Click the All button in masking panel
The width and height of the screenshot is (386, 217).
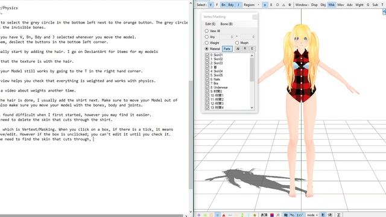pyautogui.click(x=238, y=49)
